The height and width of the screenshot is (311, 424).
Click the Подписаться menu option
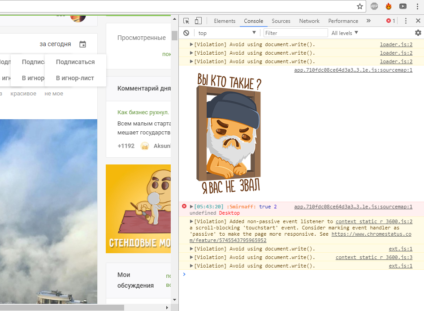[75, 62]
